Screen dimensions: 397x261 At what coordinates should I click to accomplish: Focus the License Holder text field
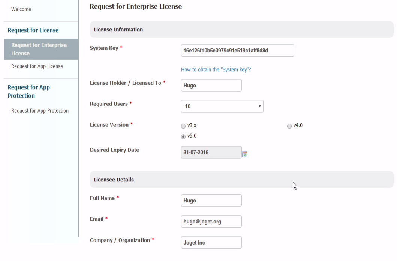click(211, 85)
